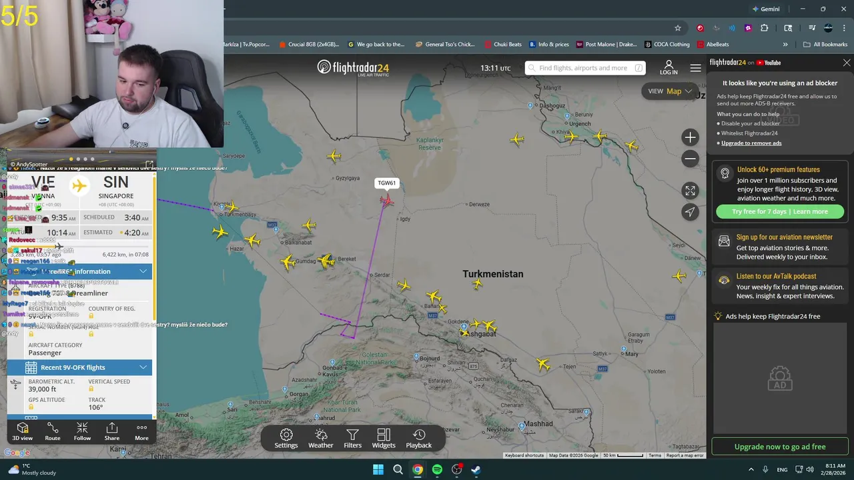Viewport: 854px width, 480px height.
Task: Zoom out the map with minus button
Action: [x=690, y=159]
